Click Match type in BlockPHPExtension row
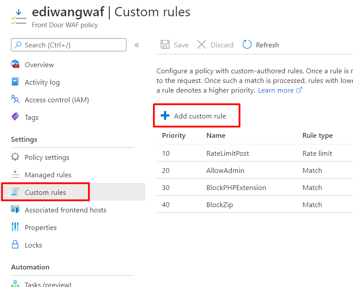353x287 pixels. (312, 187)
